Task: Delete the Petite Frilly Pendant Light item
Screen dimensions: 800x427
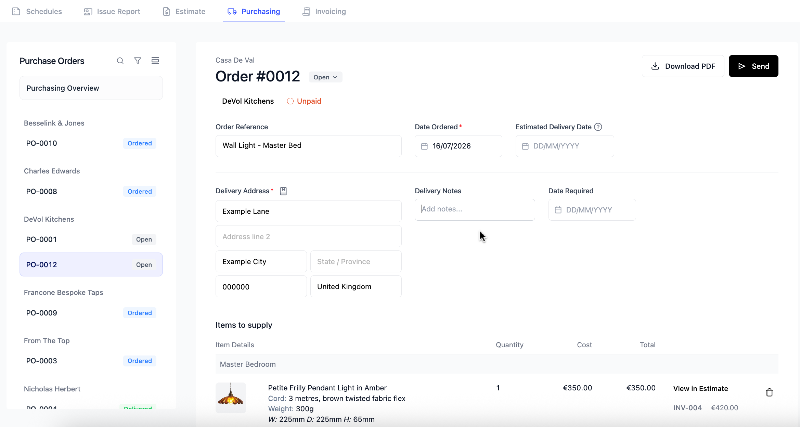Action: click(769, 392)
